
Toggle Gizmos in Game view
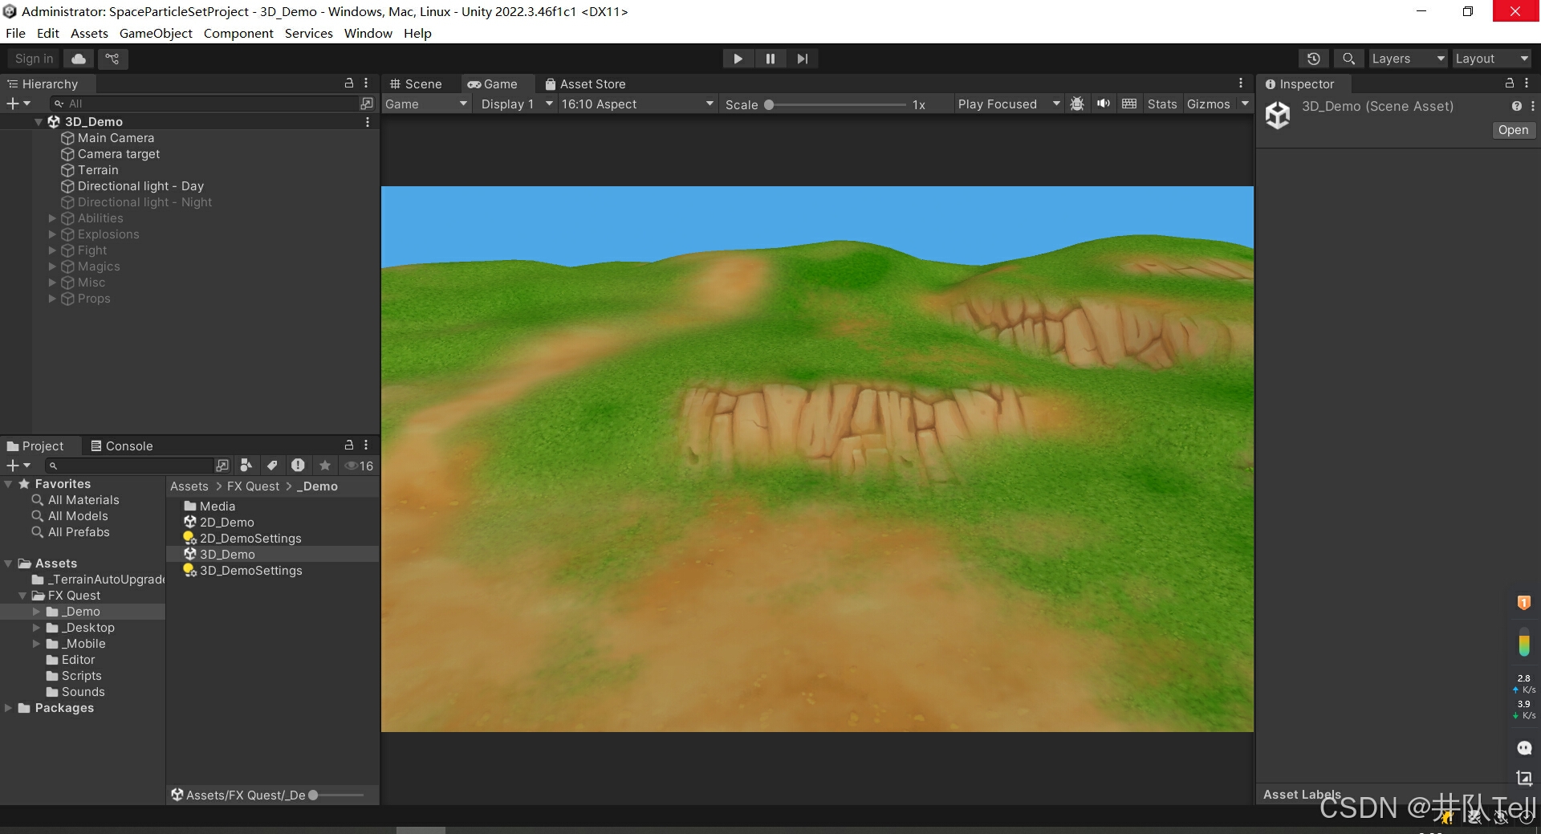click(1209, 104)
